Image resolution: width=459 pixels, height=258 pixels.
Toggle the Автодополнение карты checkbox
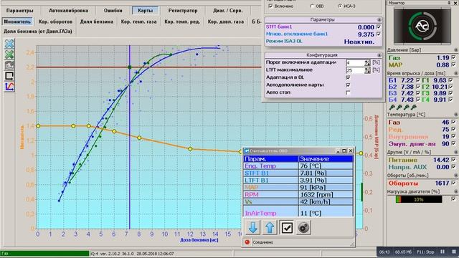pos(348,85)
